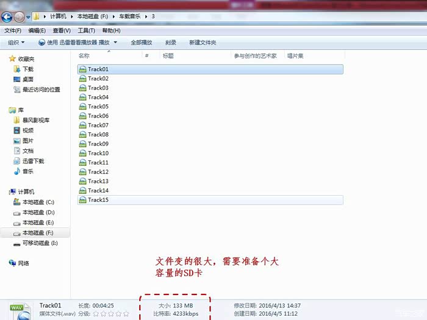Click the 新建文件夹 button
Image resolution: width=427 pixels, height=320 pixels.
click(203, 43)
